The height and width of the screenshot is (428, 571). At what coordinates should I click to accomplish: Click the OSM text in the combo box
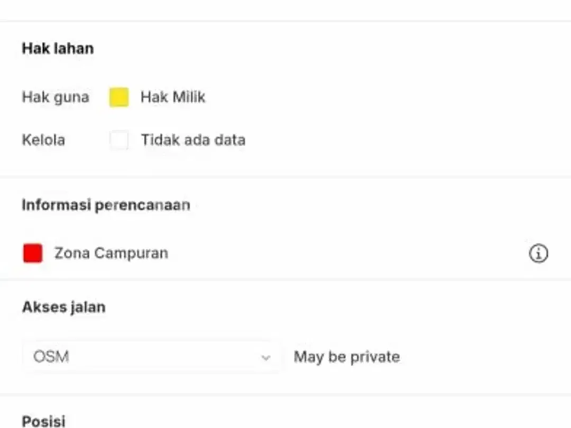[51, 357]
